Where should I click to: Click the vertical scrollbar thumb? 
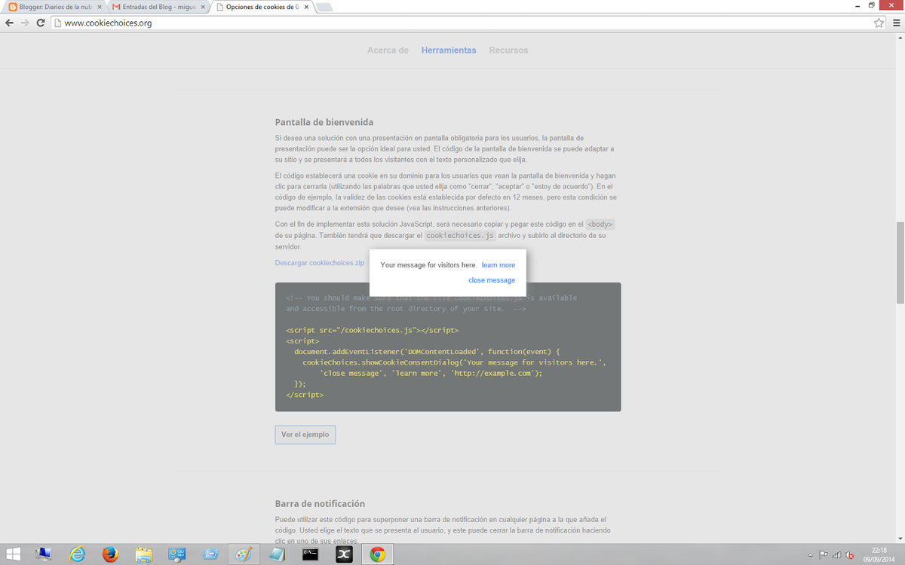pyautogui.click(x=900, y=262)
